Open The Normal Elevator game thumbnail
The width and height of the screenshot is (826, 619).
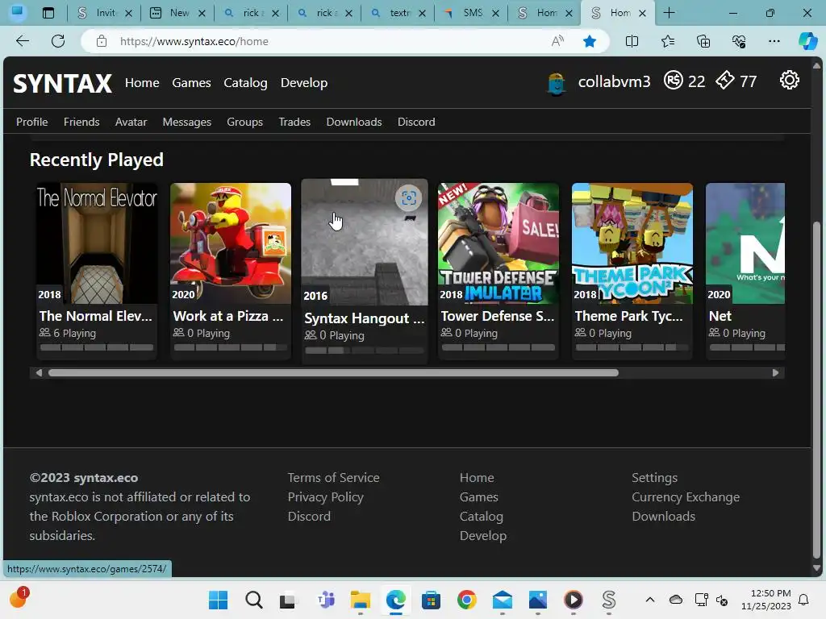point(97,243)
